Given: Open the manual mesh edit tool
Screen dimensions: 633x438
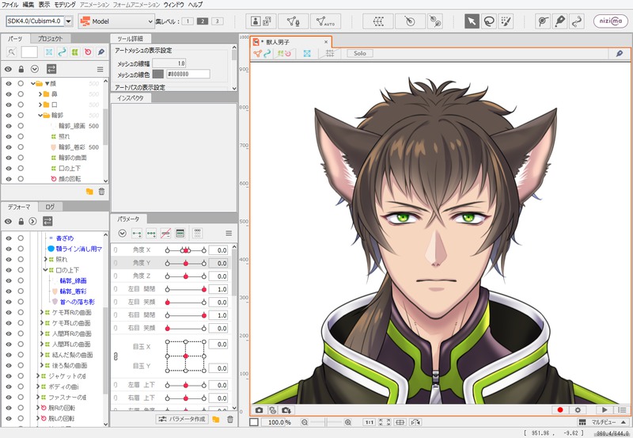Looking at the screenshot, I should pos(293,21).
